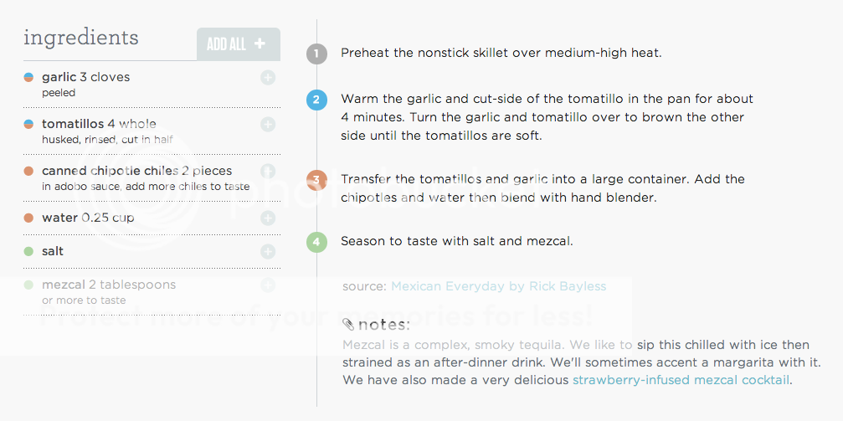Click the ADD ALL button
The image size is (843, 421).
pyautogui.click(x=239, y=44)
